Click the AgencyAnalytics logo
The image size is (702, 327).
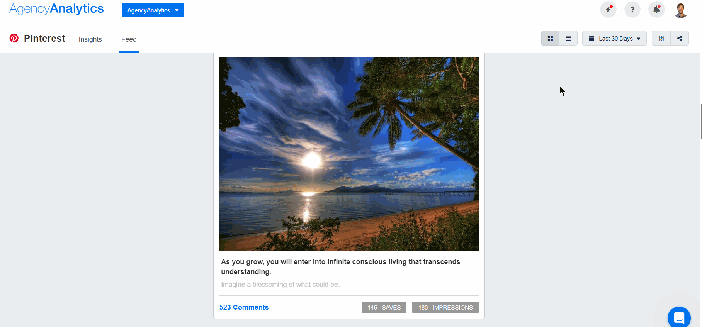pyautogui.click(x=56, y=9)
